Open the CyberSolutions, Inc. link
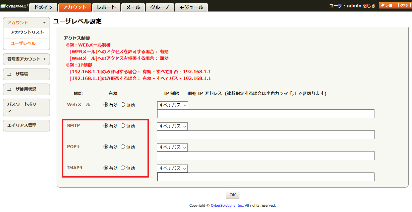This screenshot has width=412, height=212. coord(227,206)
